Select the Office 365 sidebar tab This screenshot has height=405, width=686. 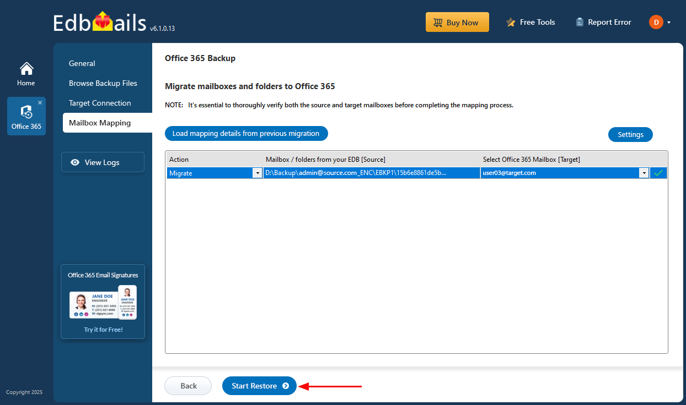point(26,116)
